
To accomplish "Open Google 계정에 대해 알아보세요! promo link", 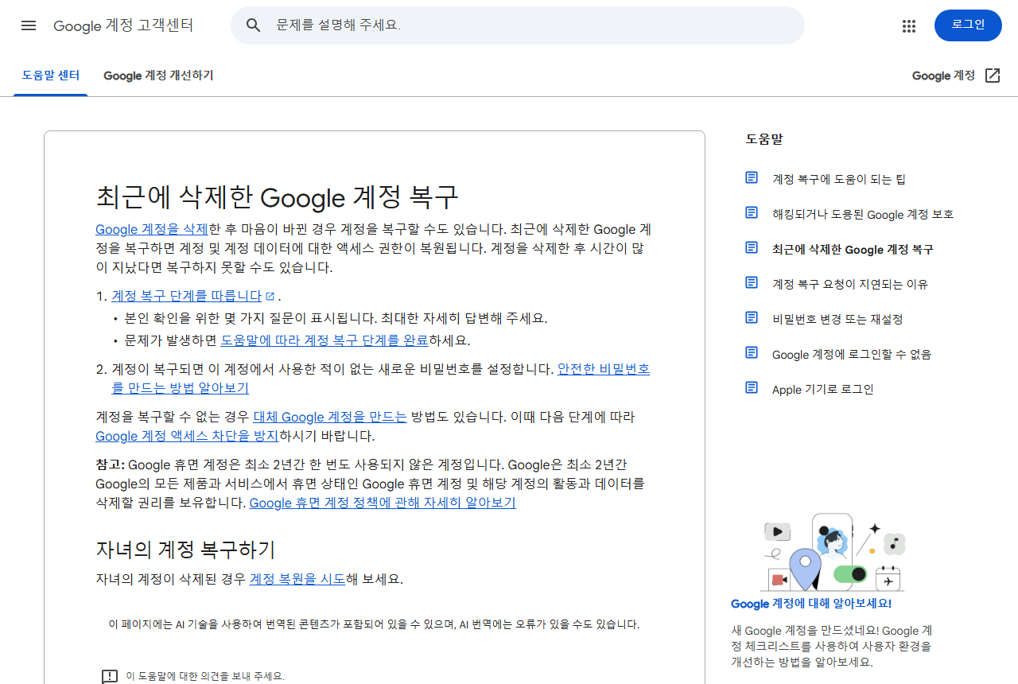I will (811, 604).
